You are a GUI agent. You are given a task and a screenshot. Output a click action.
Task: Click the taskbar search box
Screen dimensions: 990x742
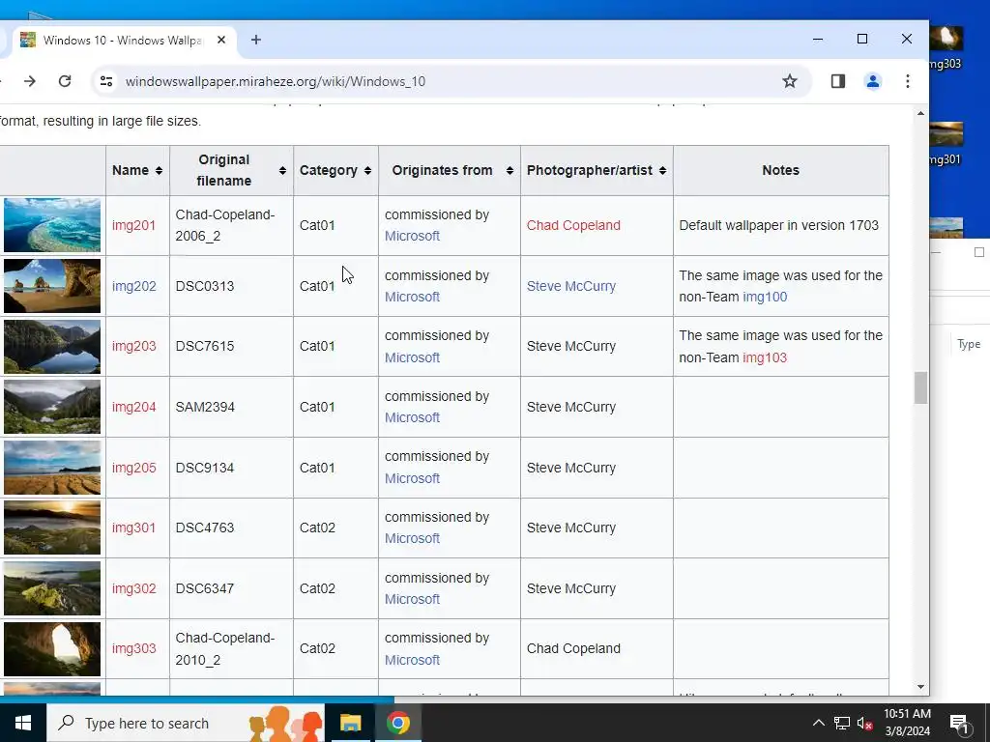[186, 723]
